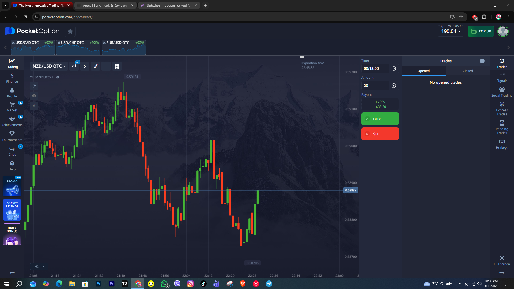
Task: Expand the H2 timeframe selector
Action: pos(39,267)
